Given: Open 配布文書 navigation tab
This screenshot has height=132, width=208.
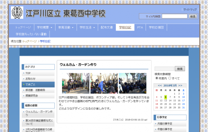Looking at the screenshot, I should tap(107, 27).
